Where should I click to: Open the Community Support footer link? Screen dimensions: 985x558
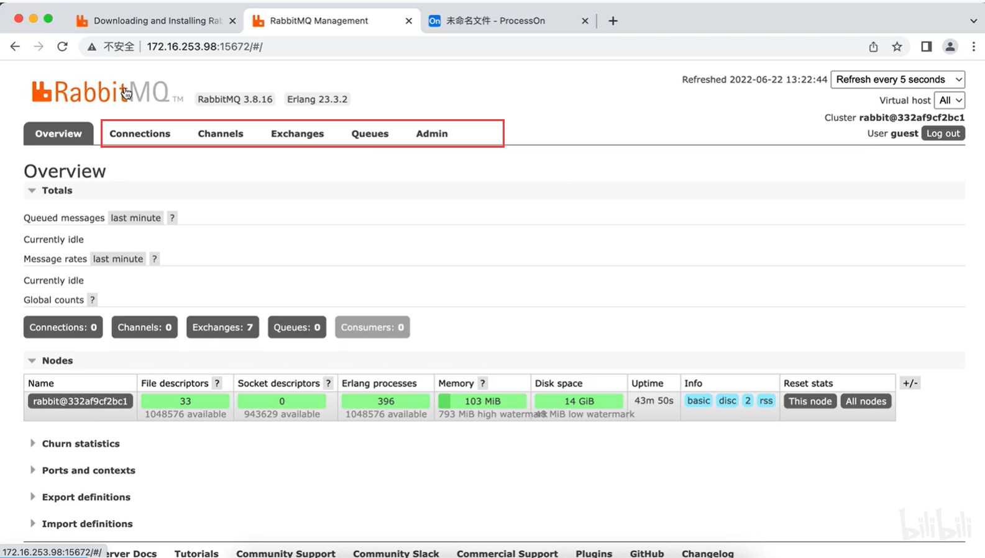tap(286, 553)
